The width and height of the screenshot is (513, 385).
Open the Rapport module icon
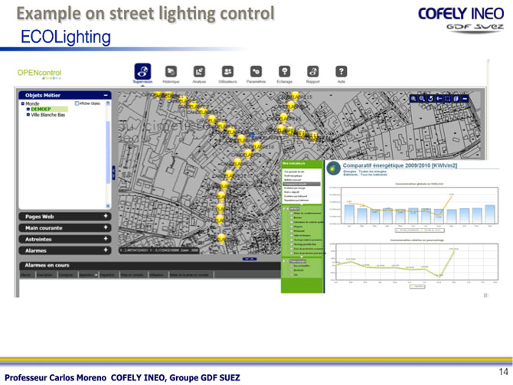pyautogui.click(x=312, y=71)
